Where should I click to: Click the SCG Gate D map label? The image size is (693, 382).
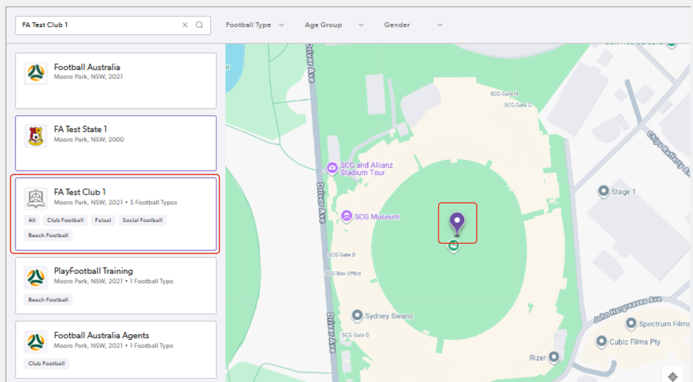[x=355, y=335]
